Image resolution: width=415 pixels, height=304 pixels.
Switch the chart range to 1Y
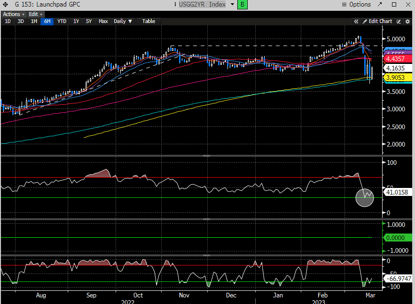(76, 21)
